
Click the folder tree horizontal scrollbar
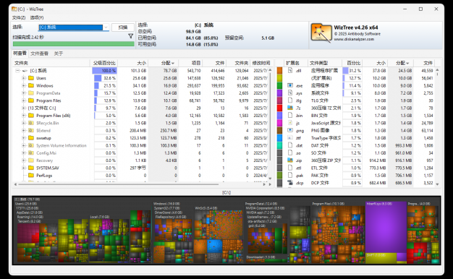point(119,184)
